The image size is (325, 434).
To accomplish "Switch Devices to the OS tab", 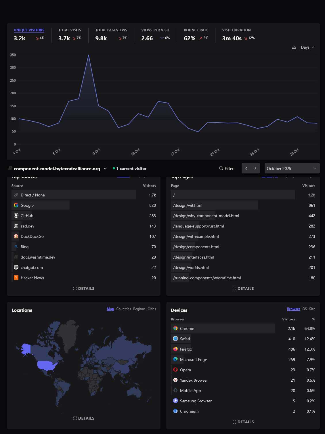I will click(x=305, y=309).
